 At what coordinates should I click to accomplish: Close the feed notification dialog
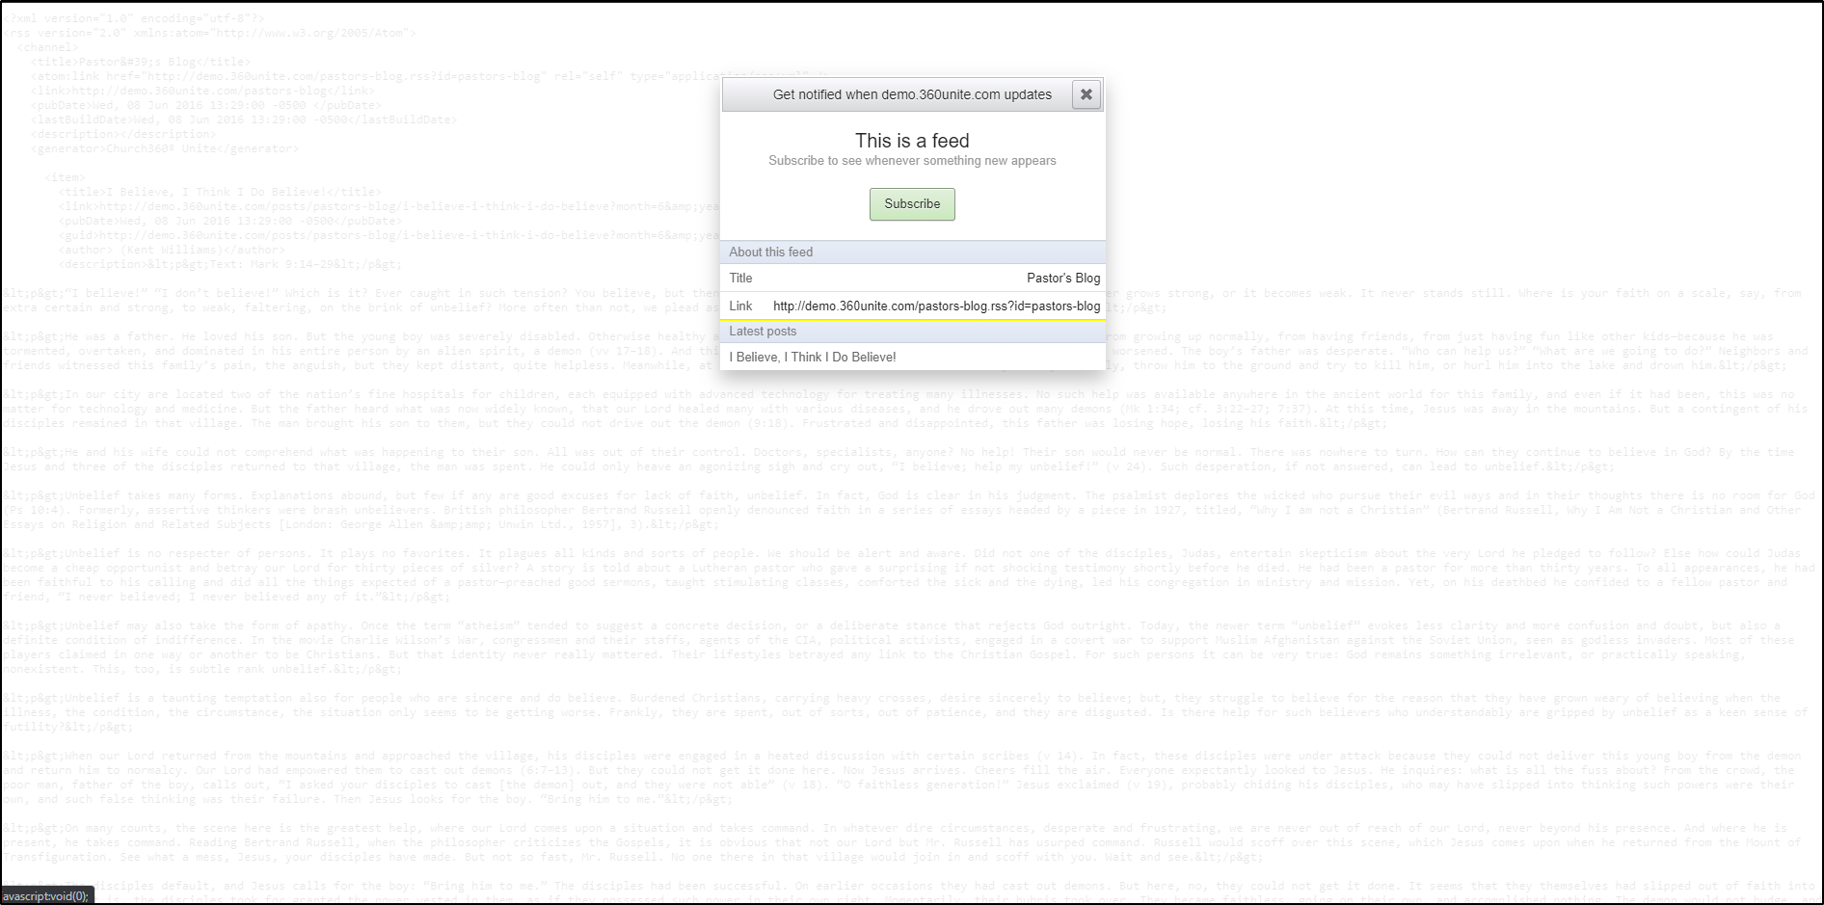click(x=1086, y=94)
